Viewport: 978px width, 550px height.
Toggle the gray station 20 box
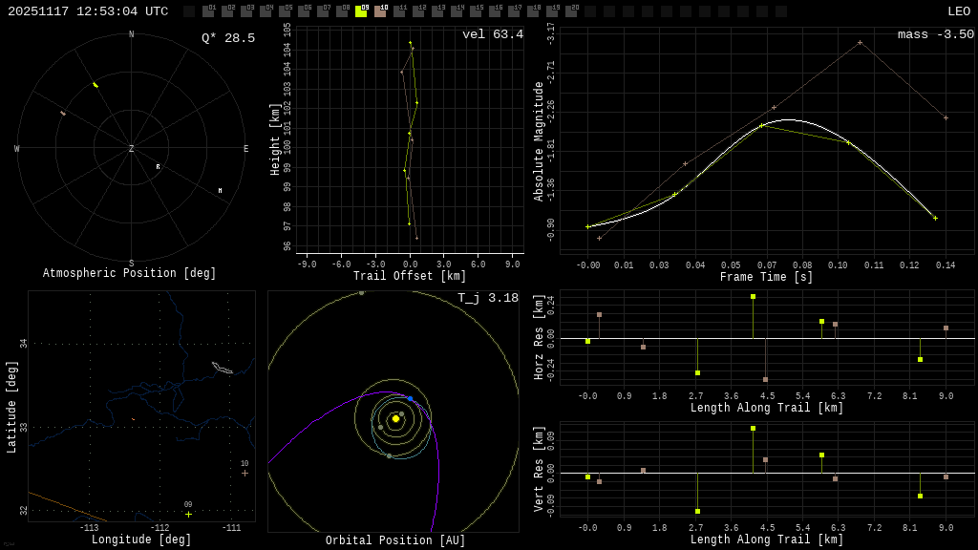point(571,12)
